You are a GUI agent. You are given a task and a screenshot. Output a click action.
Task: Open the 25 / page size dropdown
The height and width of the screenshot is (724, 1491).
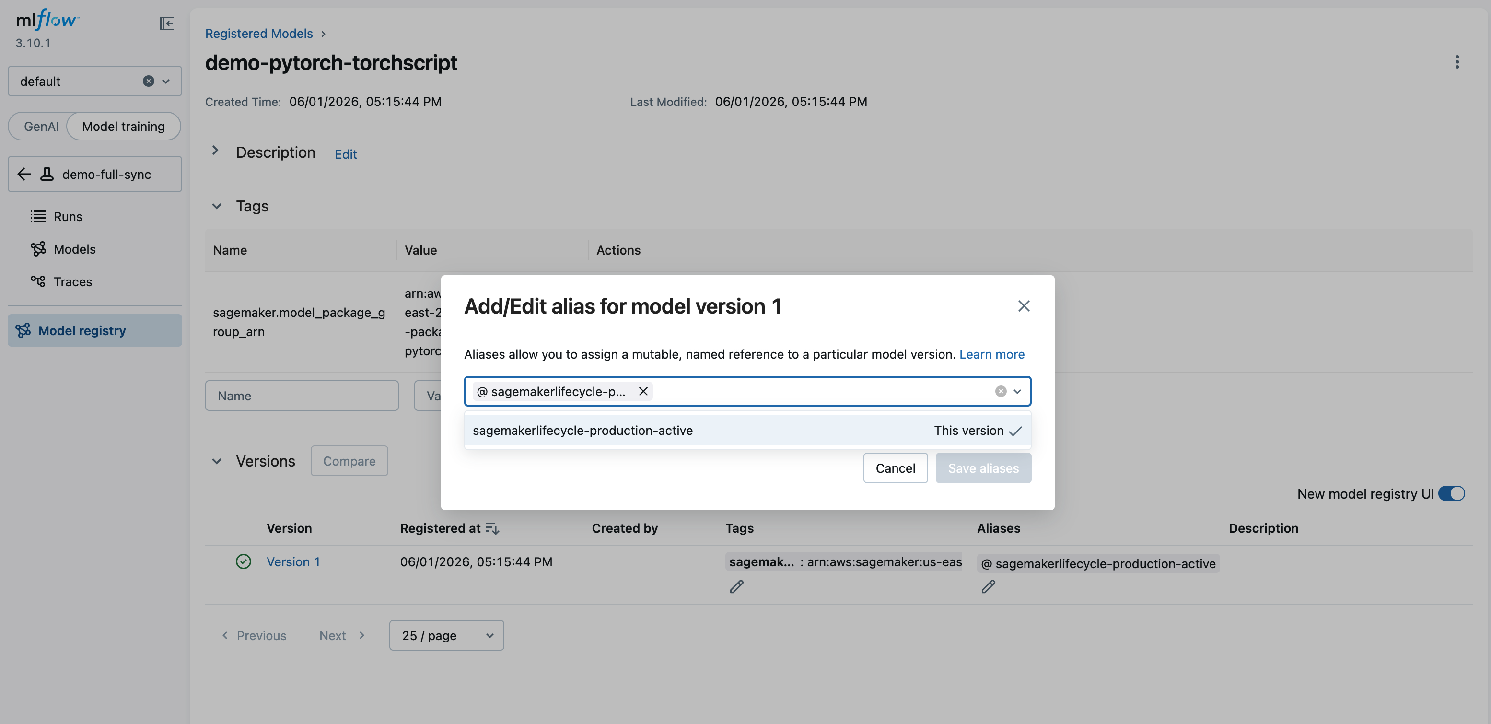pos(446,635)
